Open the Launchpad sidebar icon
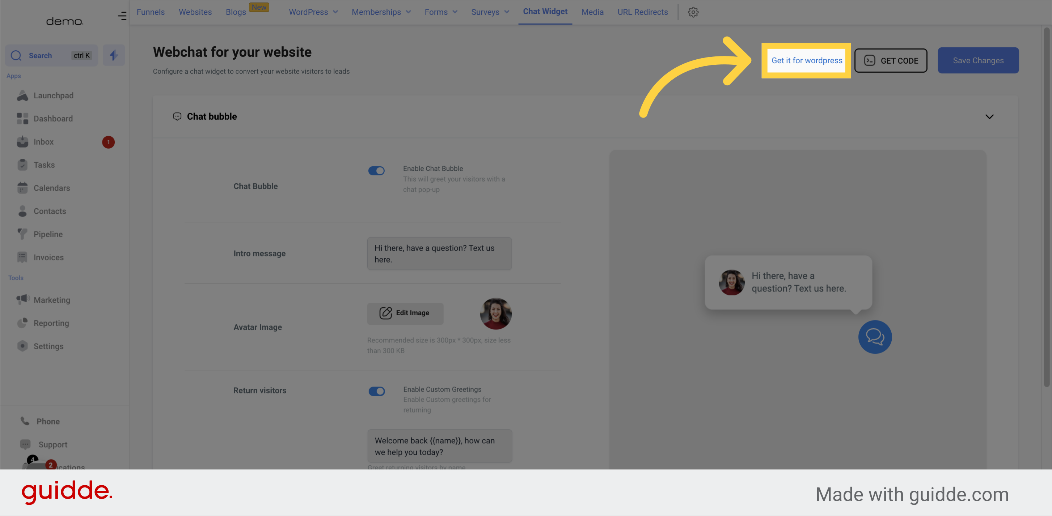Viewport: 1052px width, 516px height. click(22, 95)
